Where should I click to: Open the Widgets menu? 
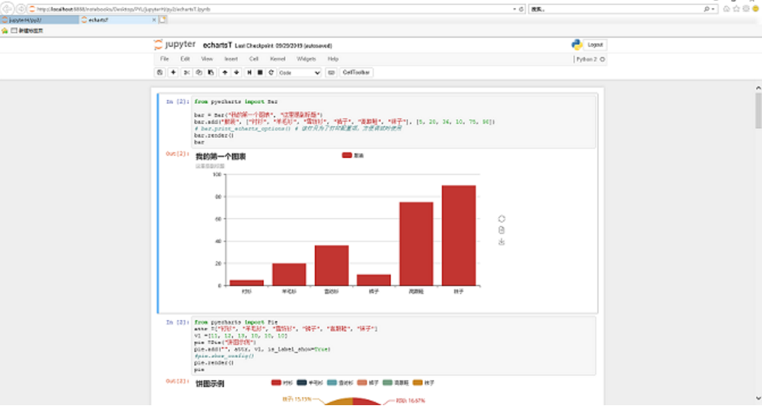click(306, 58)
